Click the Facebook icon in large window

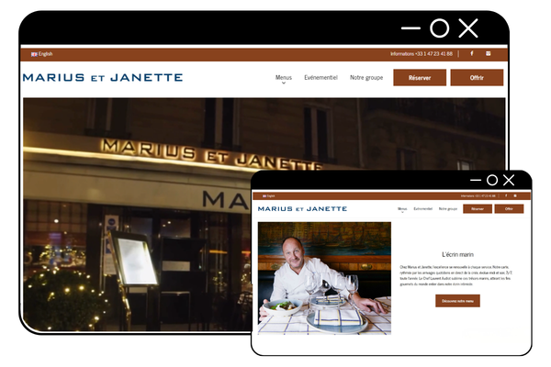point(472,53)
